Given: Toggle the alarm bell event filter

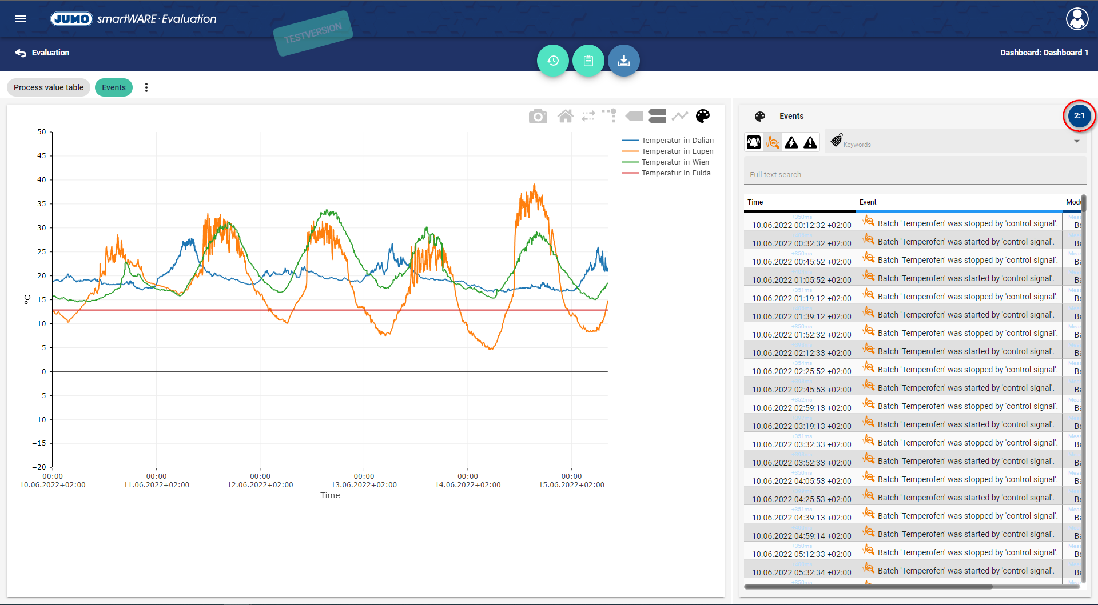Looking at the screenshot, I should click(x=754, y=142).
